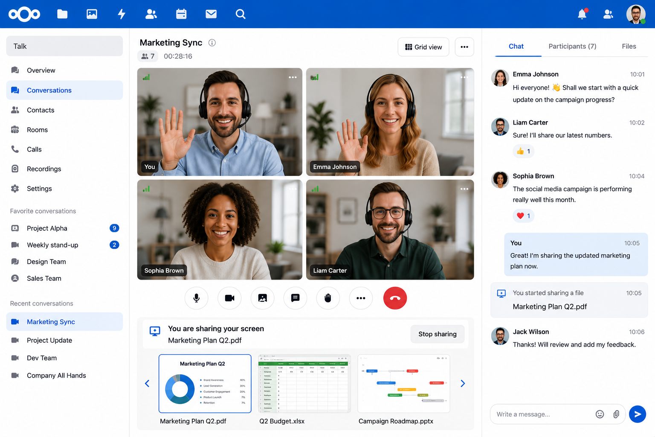Open Project Update conversation
The image size is (655, 437).
(64, 340)
